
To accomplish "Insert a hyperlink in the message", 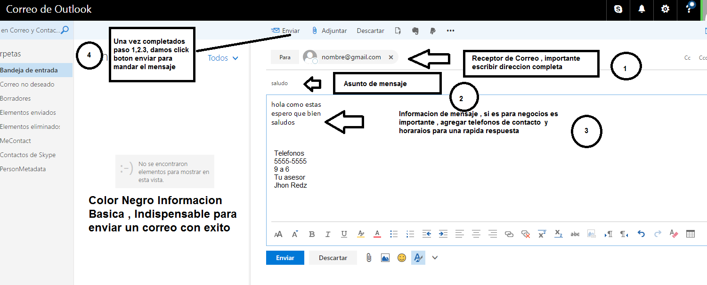I will pyautogui.click(x=509, y=234).
